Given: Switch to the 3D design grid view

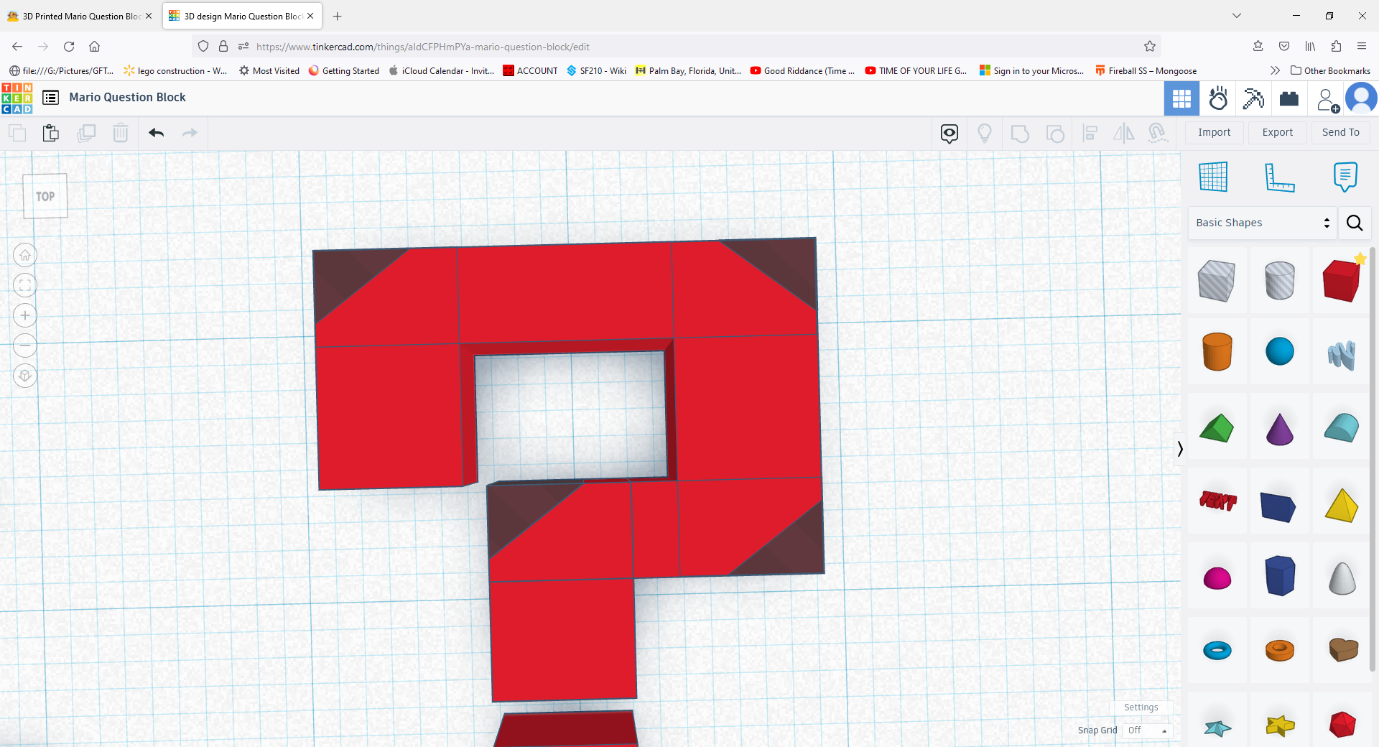Looking at the screenshot, I should tap(1181, 98).
